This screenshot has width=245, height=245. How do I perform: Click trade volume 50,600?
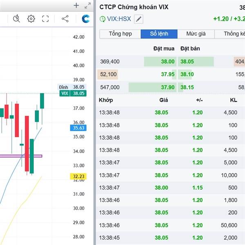[x=229, y=225]
